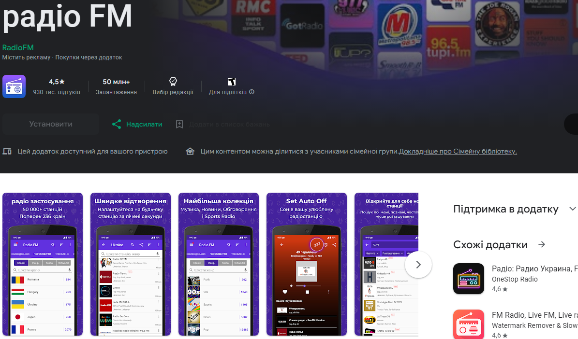Click the OneStop Radio app icon
The width and height of the screenshot is (578, 339).
(x=468, y=279)
